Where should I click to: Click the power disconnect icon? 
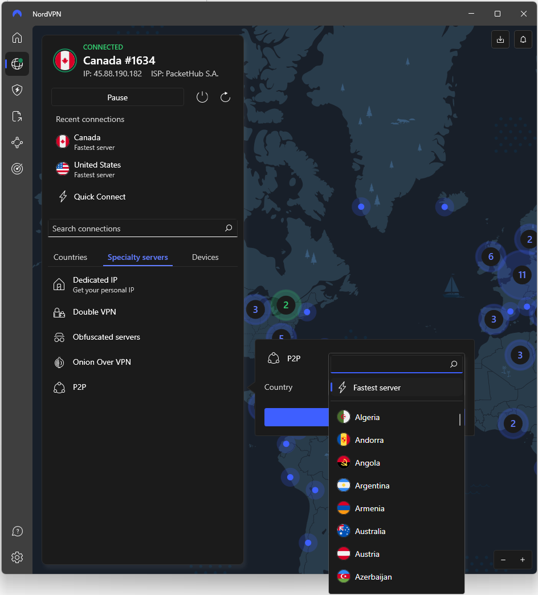pyautogui.click(x=202, y=97)
